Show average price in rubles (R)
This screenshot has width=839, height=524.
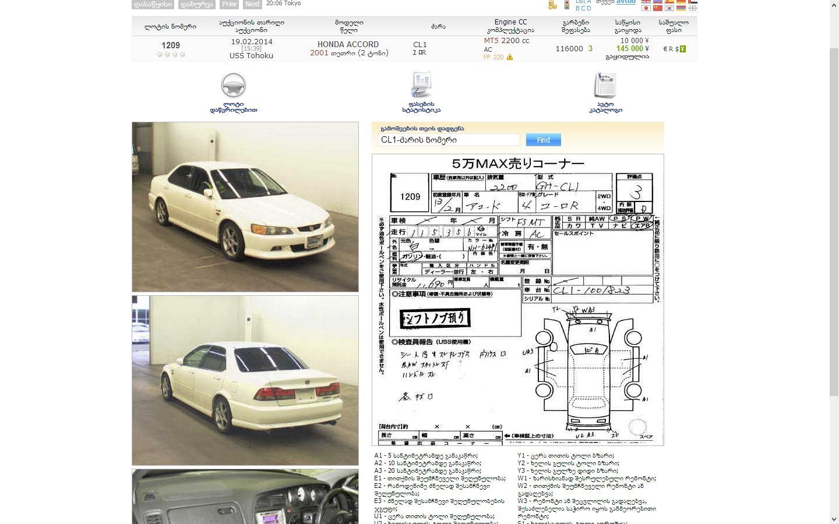click(x=671, y=49)
